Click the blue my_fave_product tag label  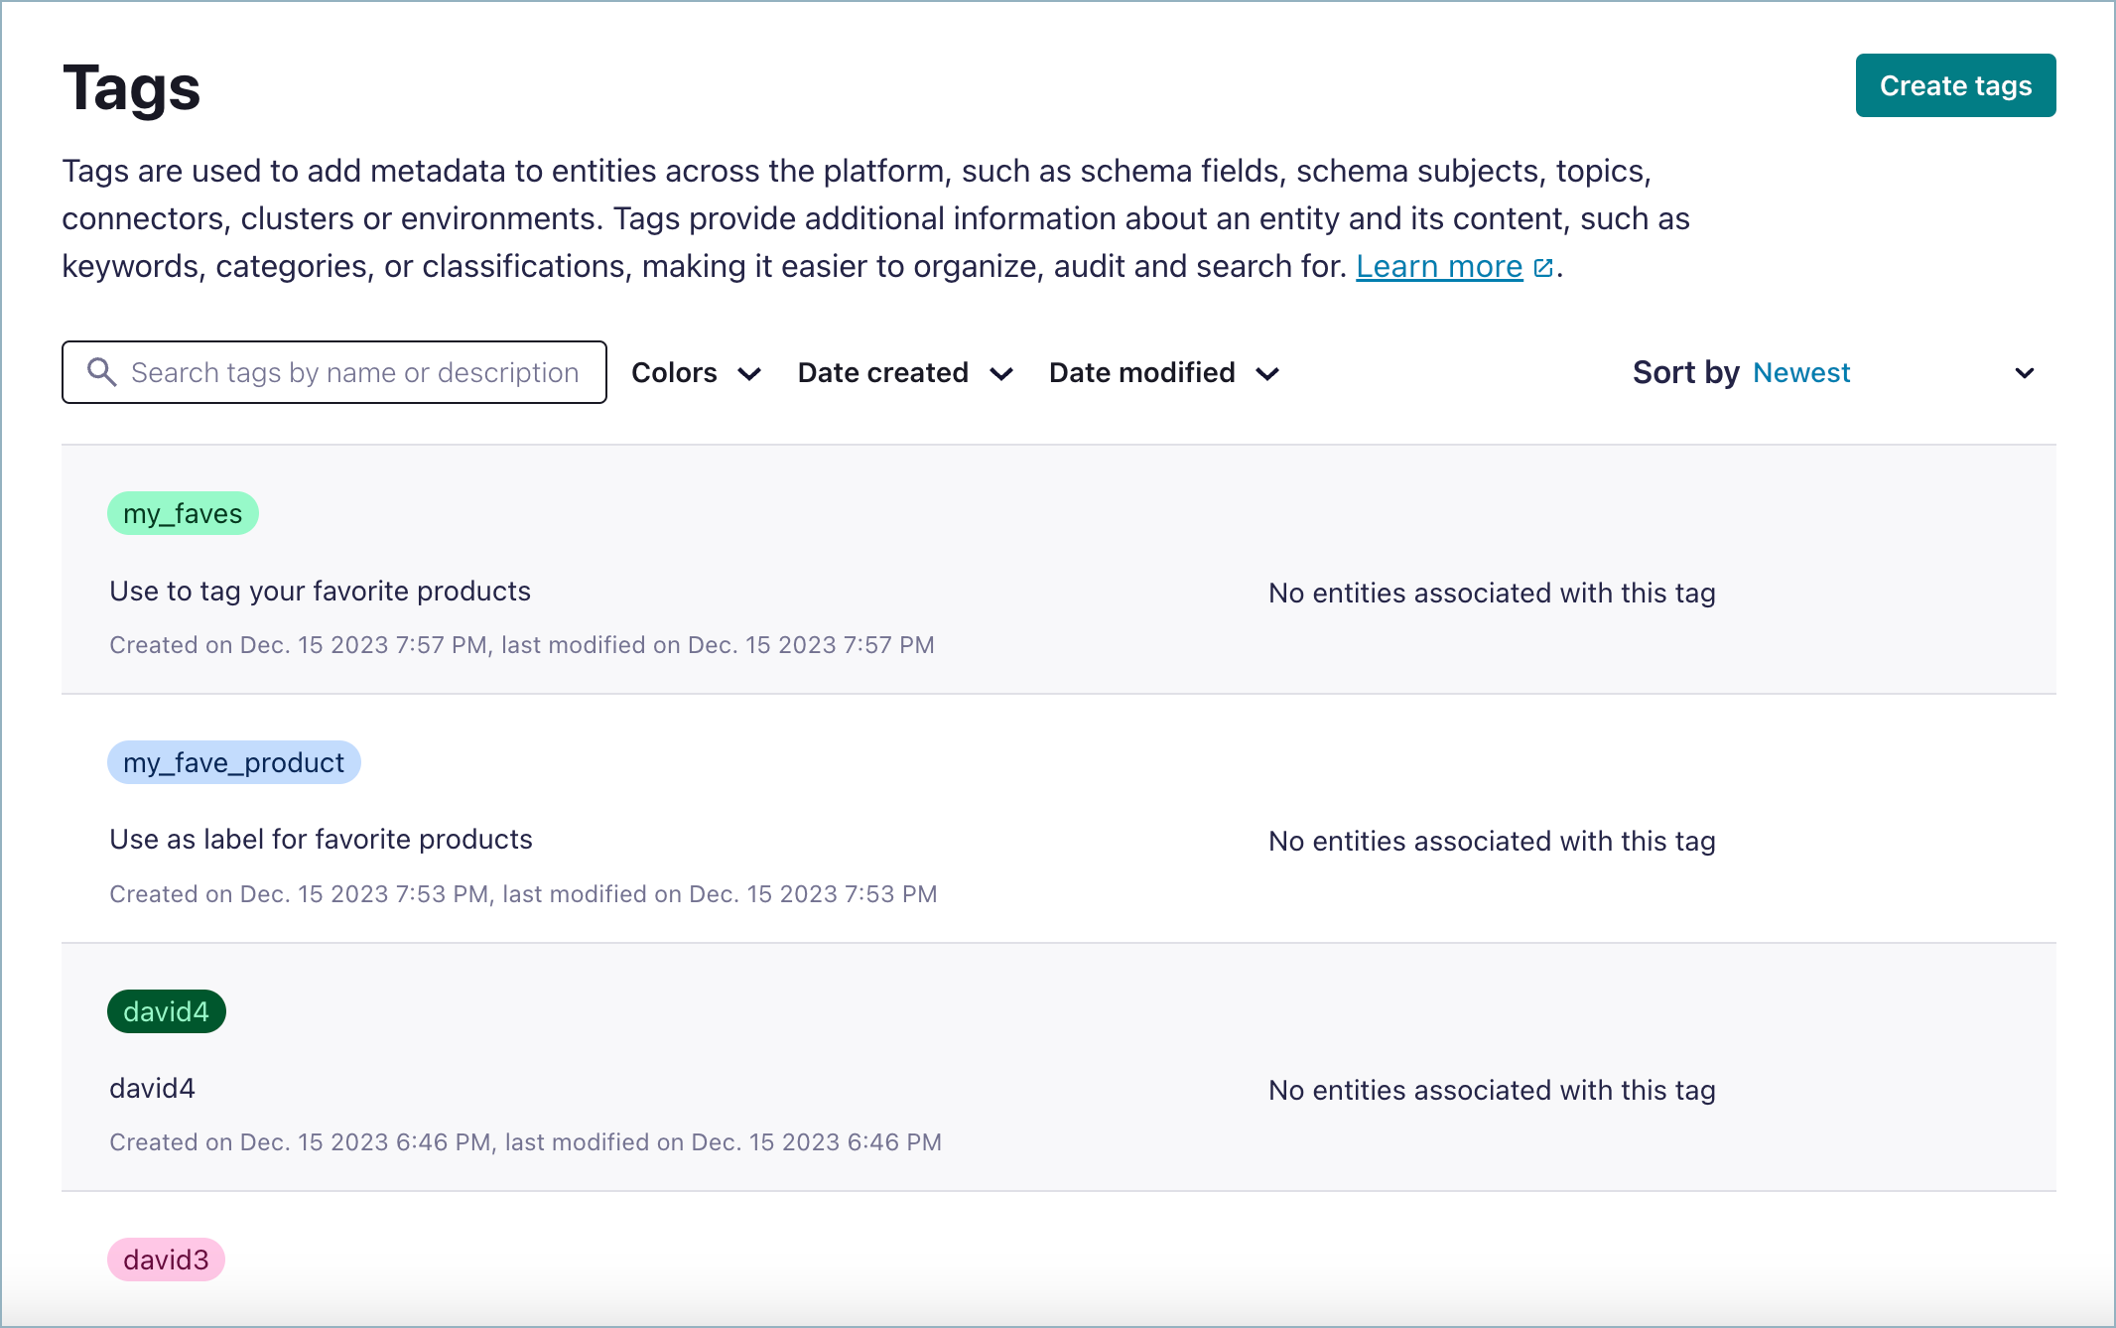(233, 762)
